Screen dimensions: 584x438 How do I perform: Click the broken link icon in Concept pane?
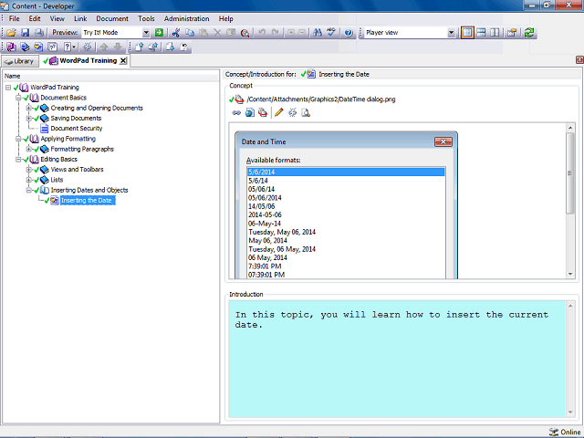coord(292,112)
